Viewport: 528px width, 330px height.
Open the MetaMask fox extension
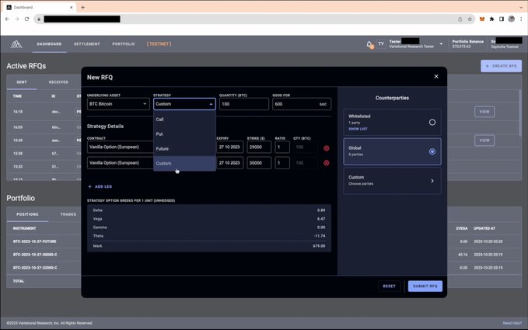coord(482,19)
